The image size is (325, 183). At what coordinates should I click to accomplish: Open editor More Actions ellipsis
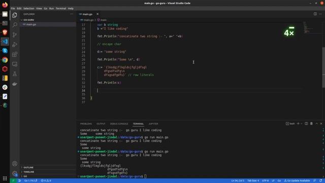click(x=320, y=14)
